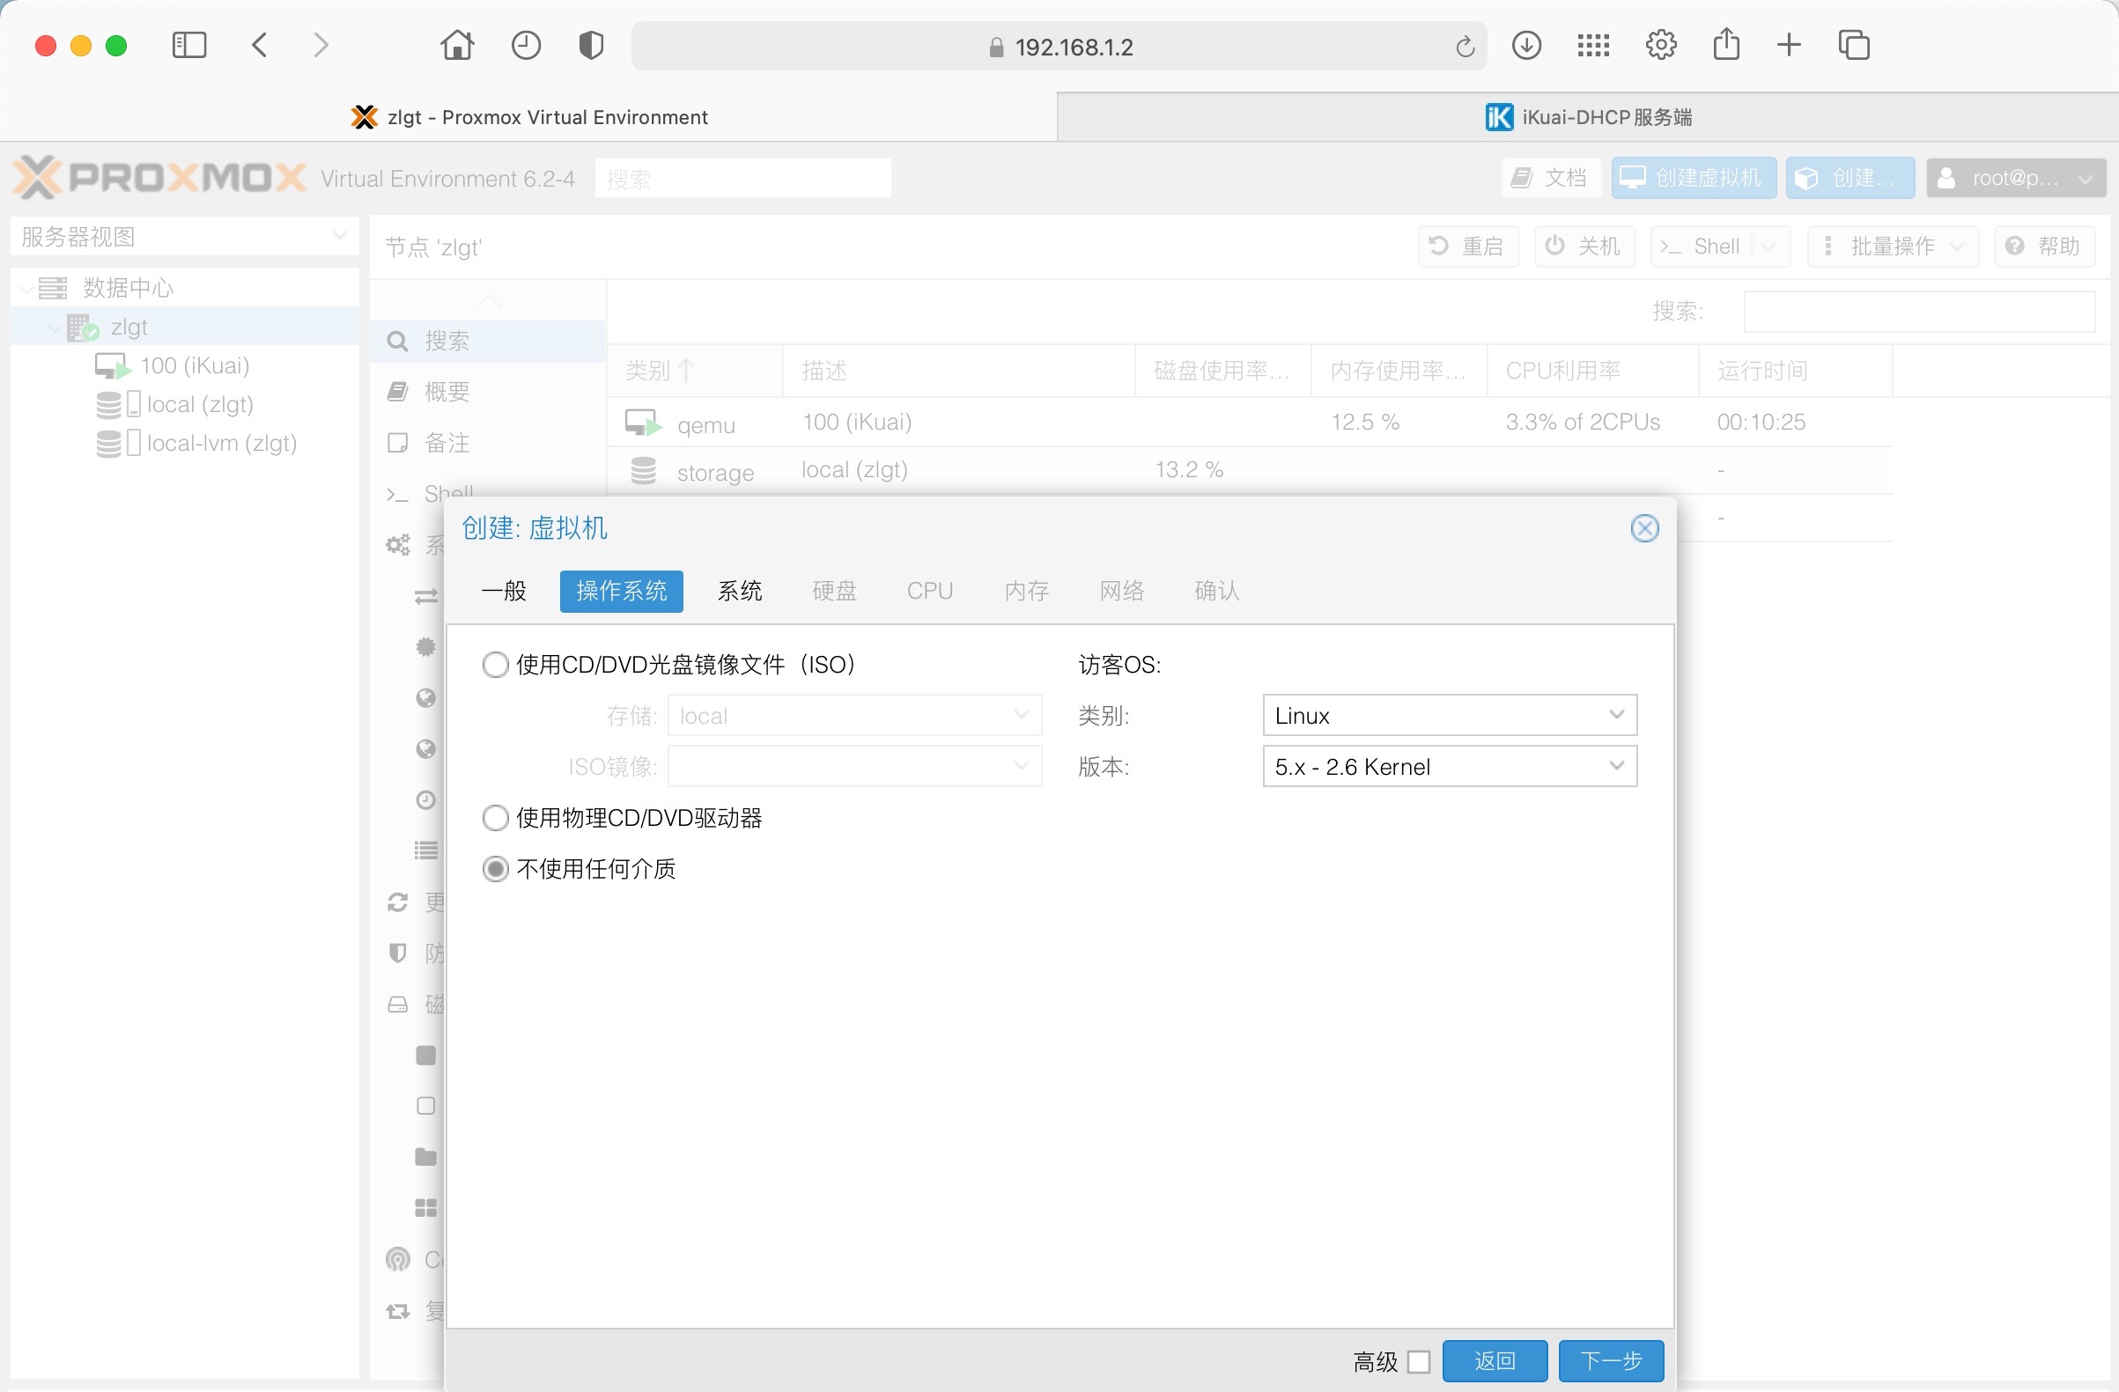Enable the 高级 advanced checkbox

pos(1419,1362)
